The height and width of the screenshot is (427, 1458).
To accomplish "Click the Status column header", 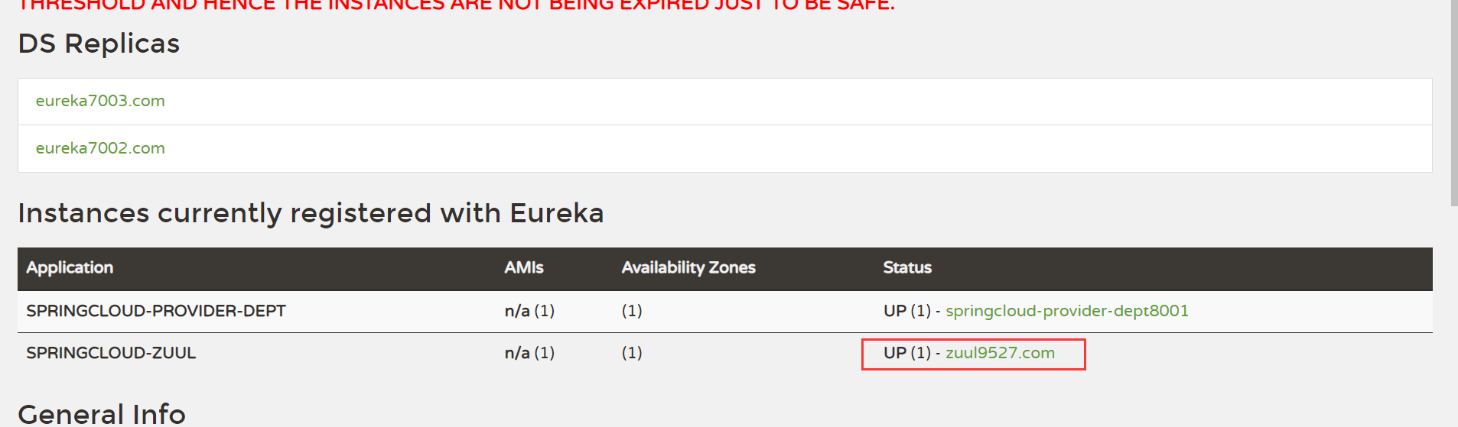I will [x=907, y=268].
